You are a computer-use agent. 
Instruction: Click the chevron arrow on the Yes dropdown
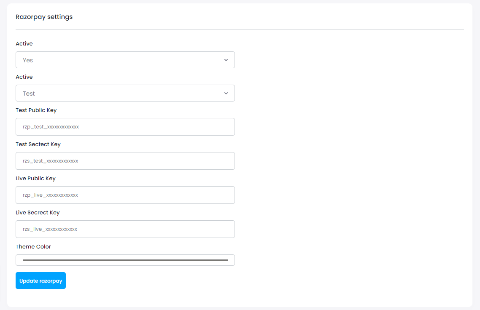226,60
